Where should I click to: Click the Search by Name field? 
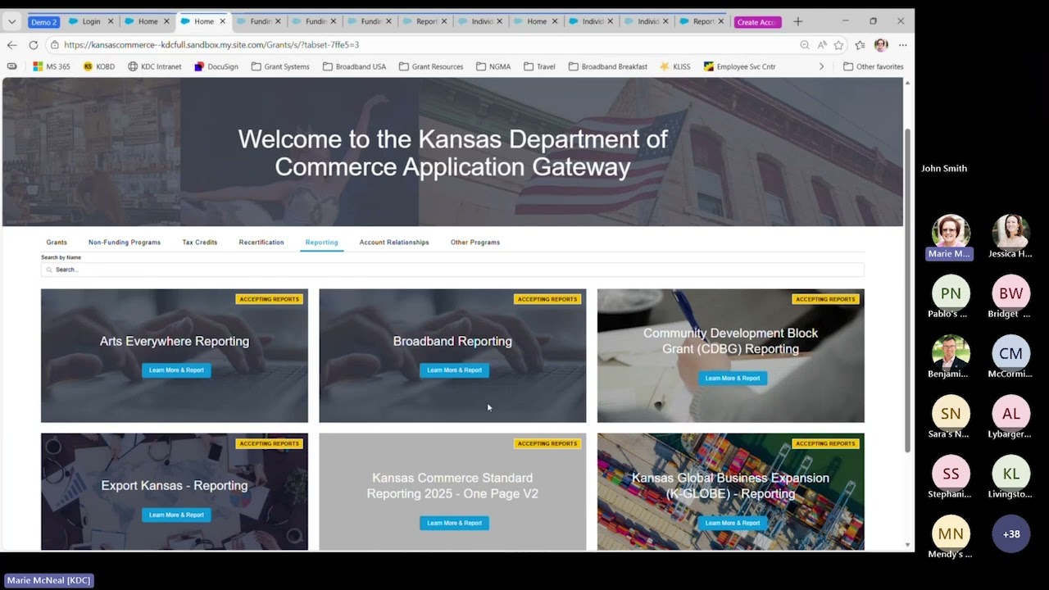coord(452,270)
